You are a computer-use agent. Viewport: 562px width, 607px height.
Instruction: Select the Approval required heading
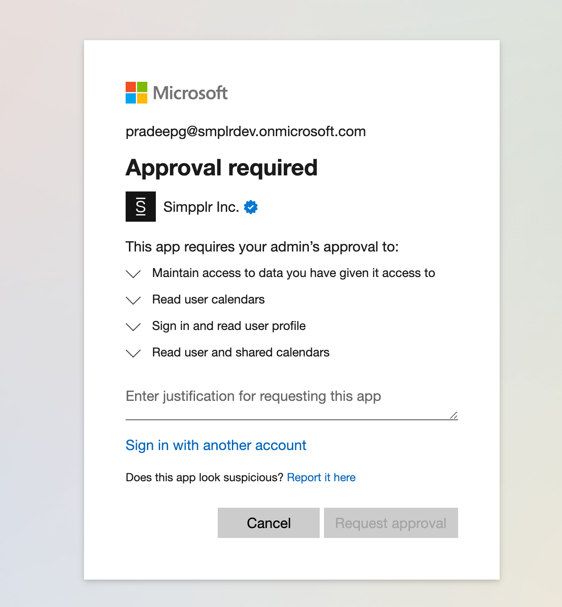pyautogui.click(x=221, y=168)
